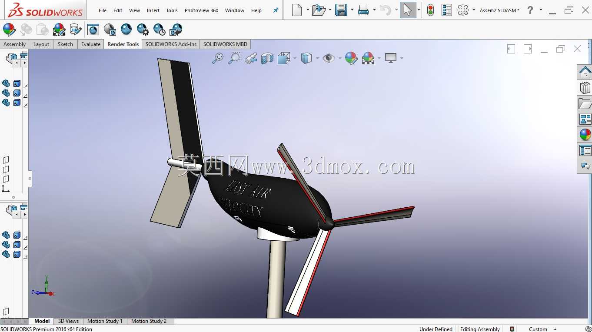
Task: Switch to the SOLIDWORKS Add-Ins tab
Action: (171, 44)
